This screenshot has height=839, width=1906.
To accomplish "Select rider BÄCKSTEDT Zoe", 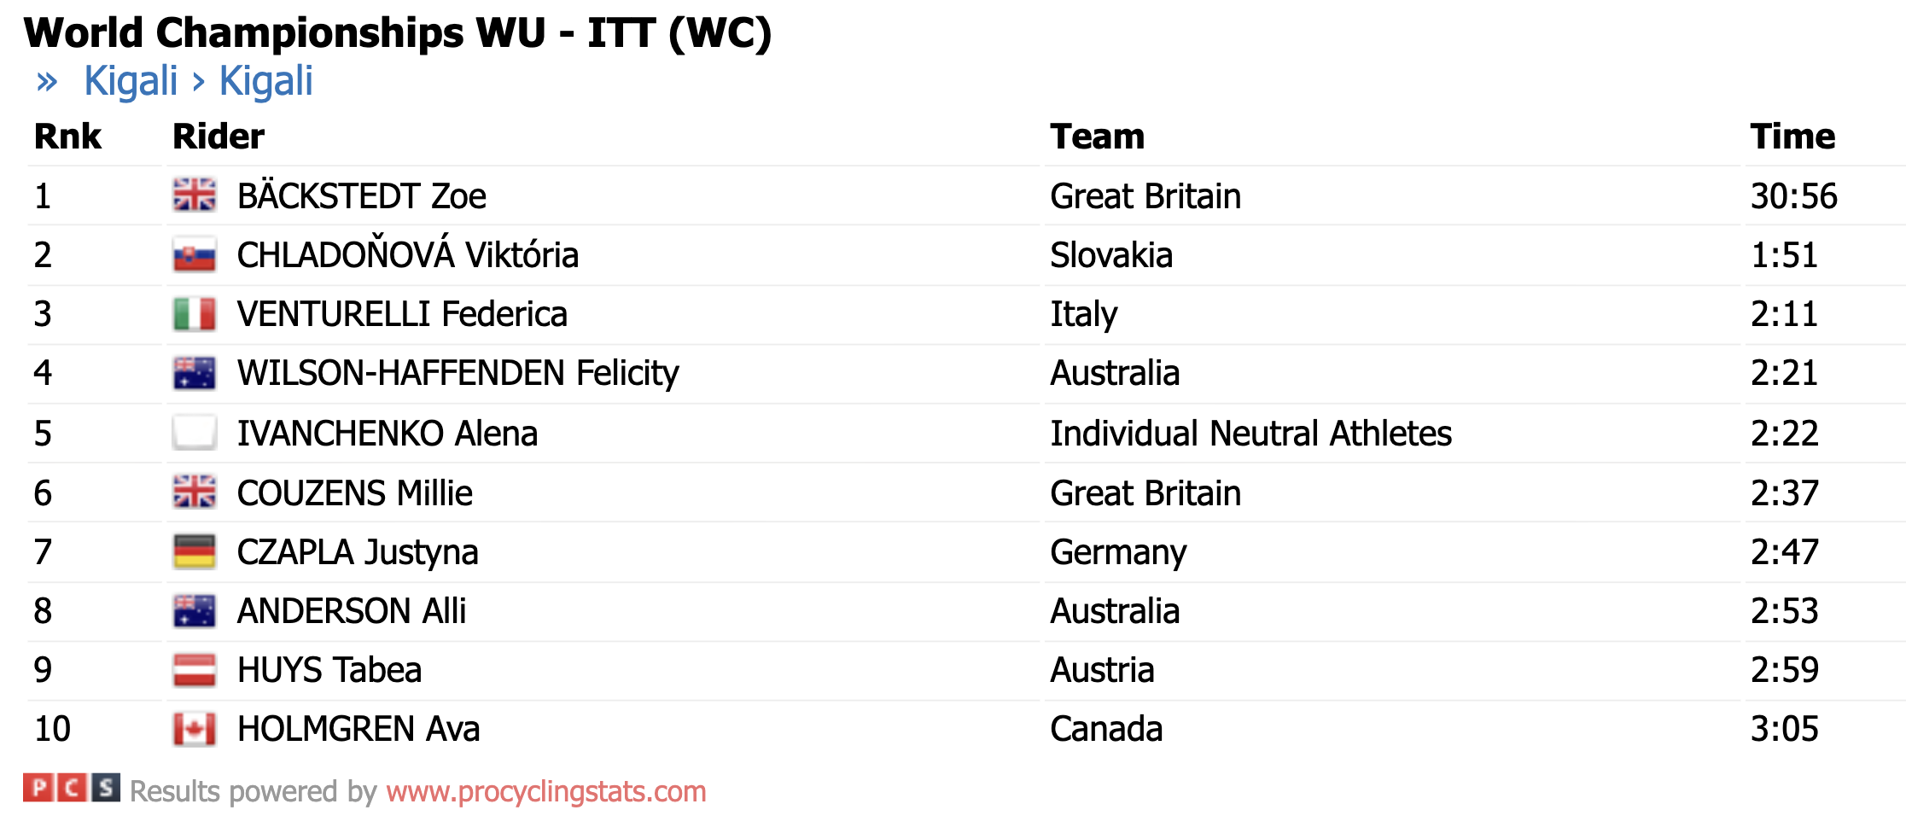I will (x=361, y=196).
